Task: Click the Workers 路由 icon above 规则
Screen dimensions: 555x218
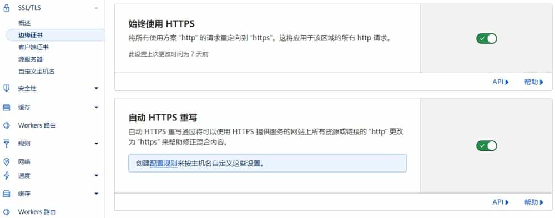Action: pyautogui.click(x=6, y=125)
